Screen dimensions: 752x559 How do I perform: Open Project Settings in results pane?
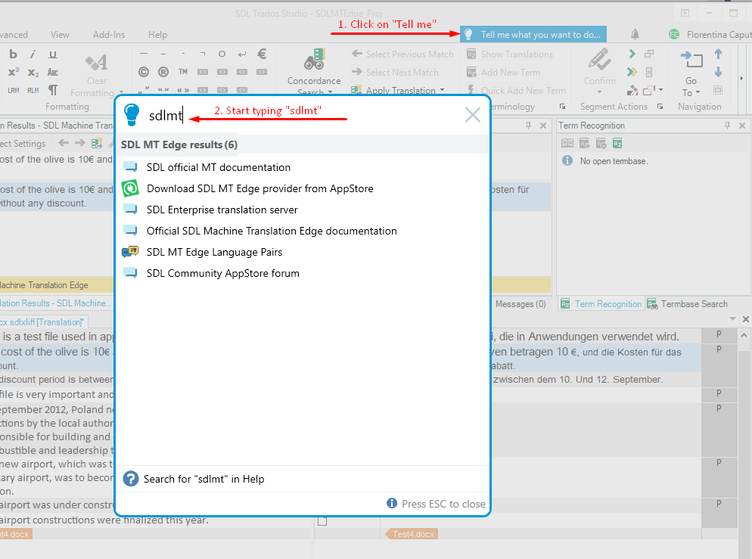tap(23, 144)
